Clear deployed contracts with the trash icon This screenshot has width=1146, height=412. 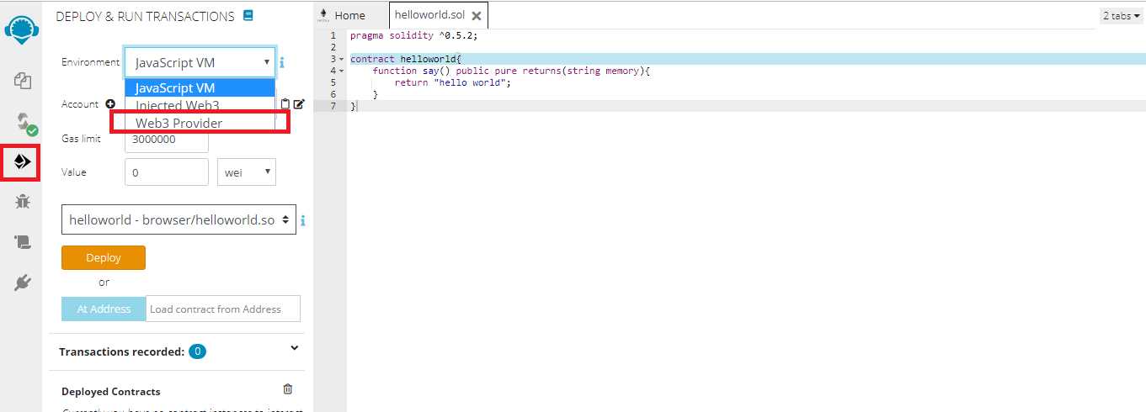tap(288, 389)
